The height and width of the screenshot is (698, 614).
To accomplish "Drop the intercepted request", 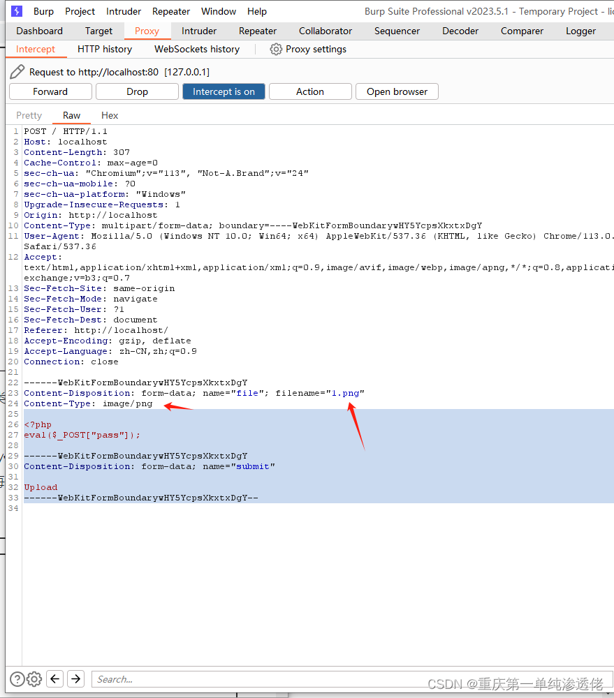I will coord(137,91).
